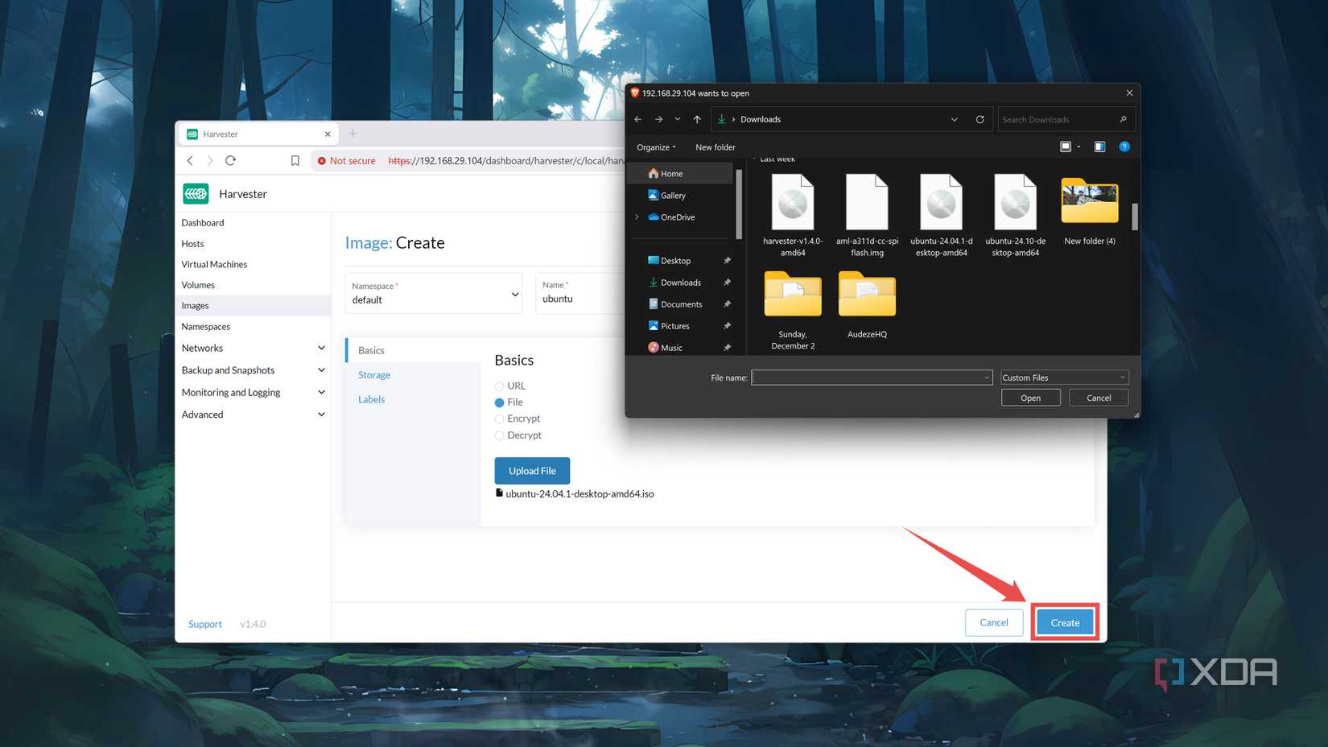Click Cancel in the file dialog
The width and height of the screenshot is (1328, 747).
point(1099,398)
